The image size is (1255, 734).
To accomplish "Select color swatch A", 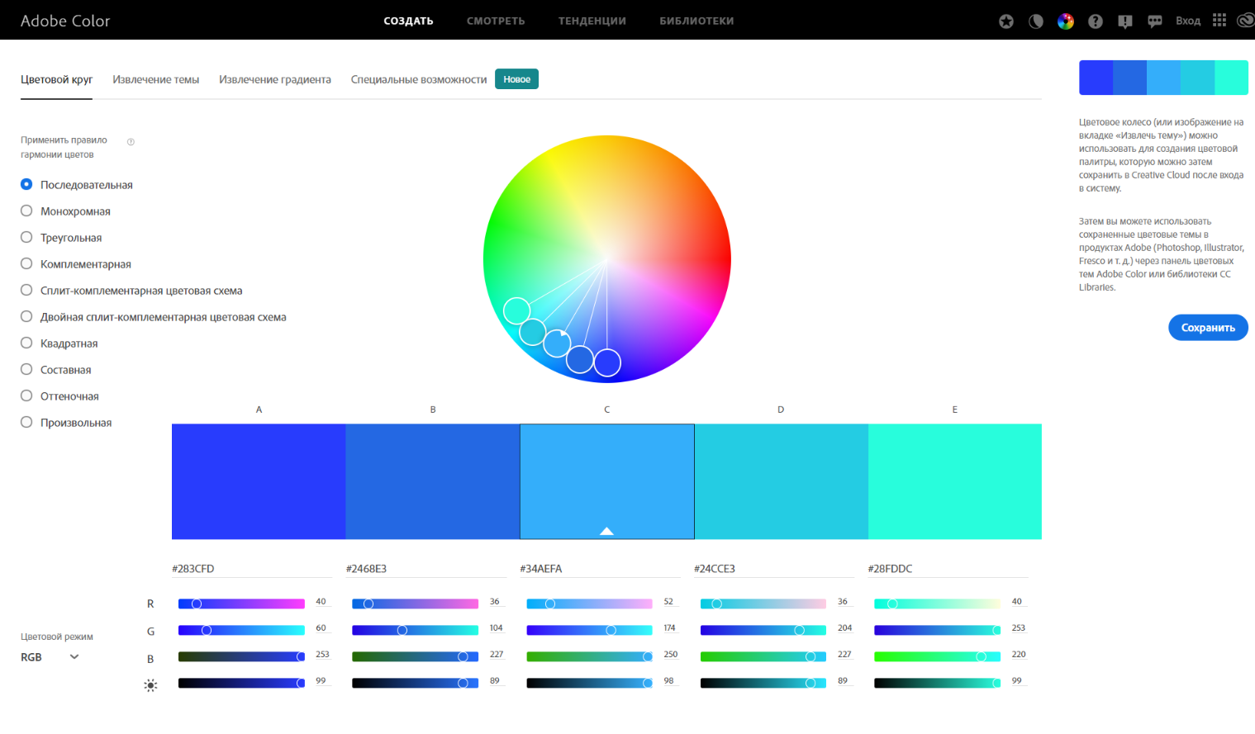I will (259, 481).
